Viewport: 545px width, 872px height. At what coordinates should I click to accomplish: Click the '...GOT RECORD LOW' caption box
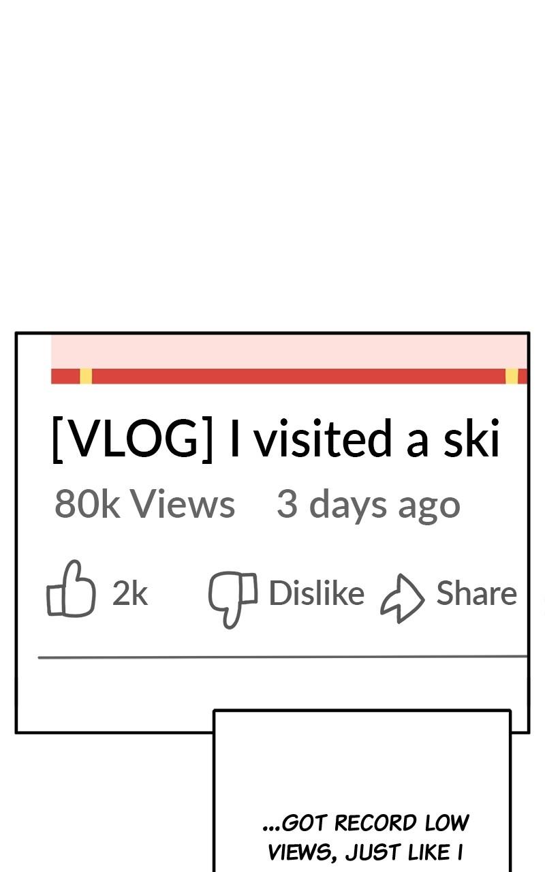[x=362, y=790]
